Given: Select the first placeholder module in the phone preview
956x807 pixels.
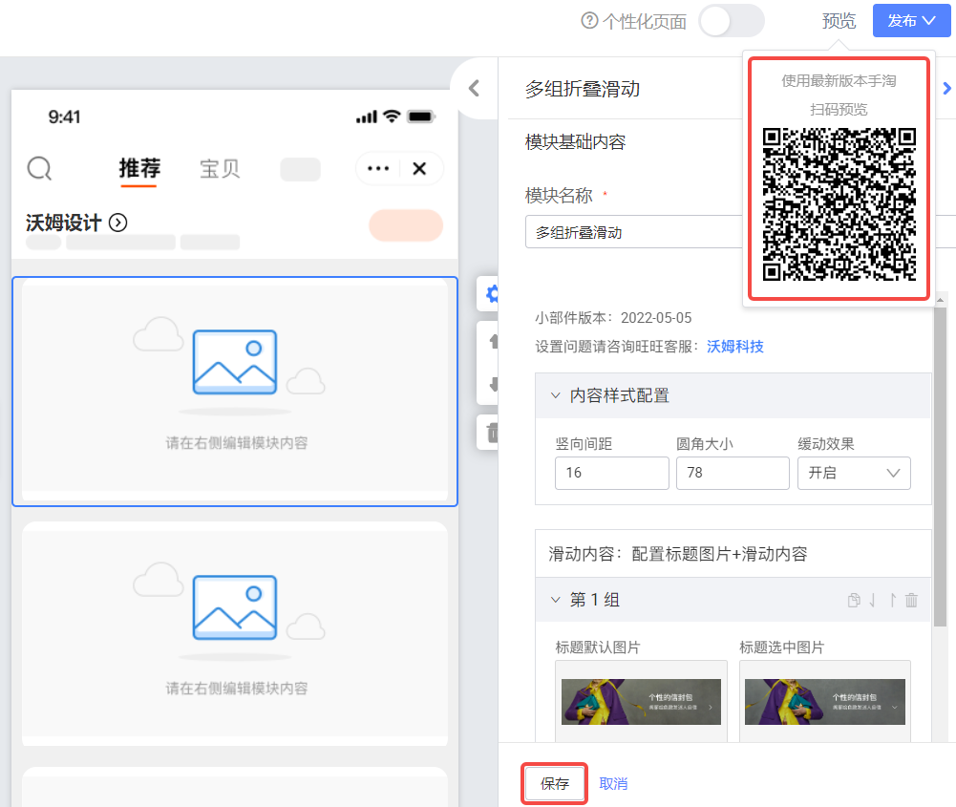Looking at the screenshot, I should pos(235,392).
